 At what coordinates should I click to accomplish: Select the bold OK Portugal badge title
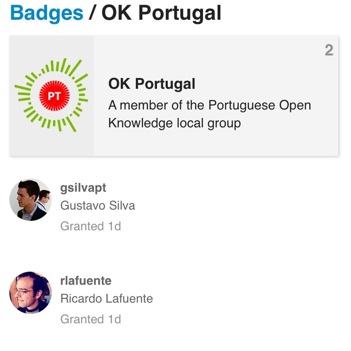coord(151,84)
